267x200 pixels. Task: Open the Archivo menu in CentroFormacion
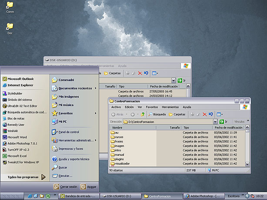(x=116, y=107)
